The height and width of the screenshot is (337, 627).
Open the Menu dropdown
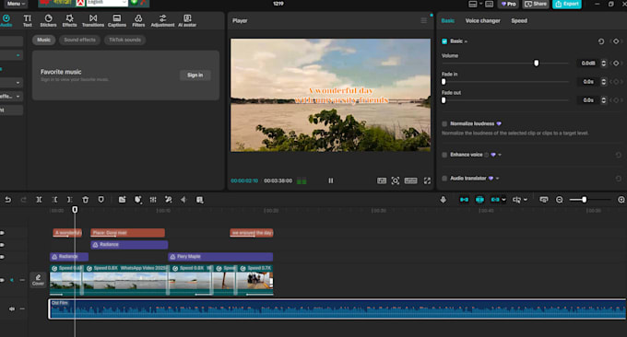tap(16, 4)
